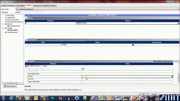Open the Pre SQL editor button
The image size is (180, 101).
172,77
